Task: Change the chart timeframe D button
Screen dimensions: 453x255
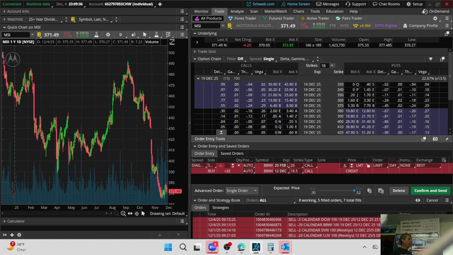Action: click(x=120, y=35)
